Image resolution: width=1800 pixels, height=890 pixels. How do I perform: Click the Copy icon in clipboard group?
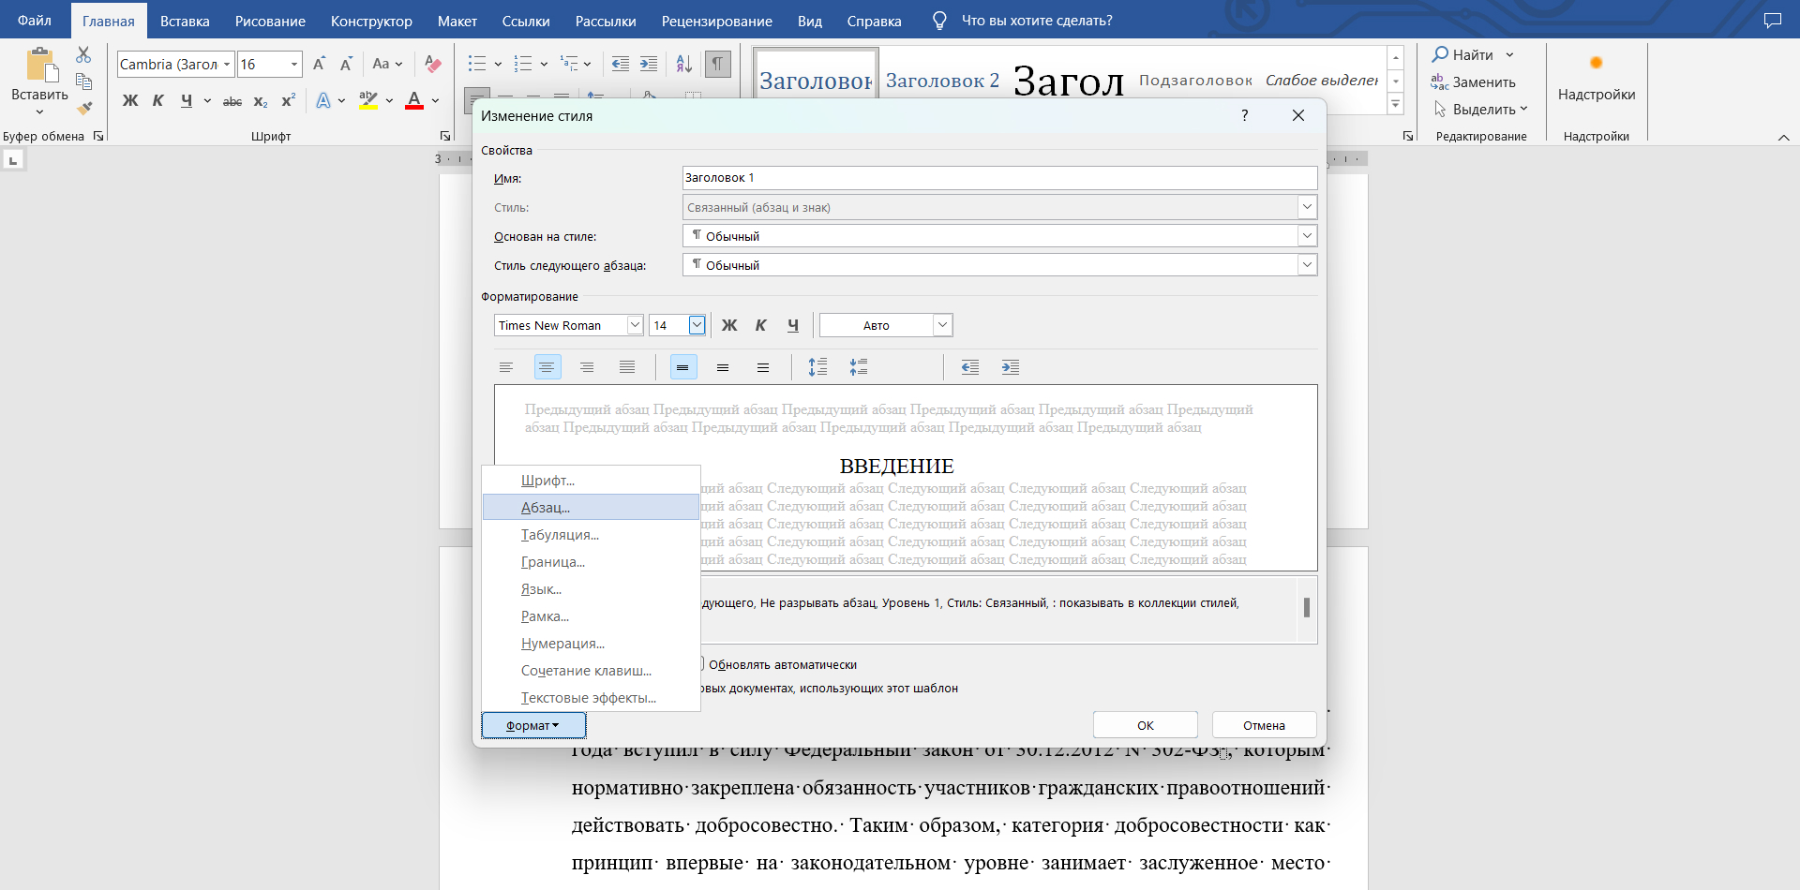point(83,82)
